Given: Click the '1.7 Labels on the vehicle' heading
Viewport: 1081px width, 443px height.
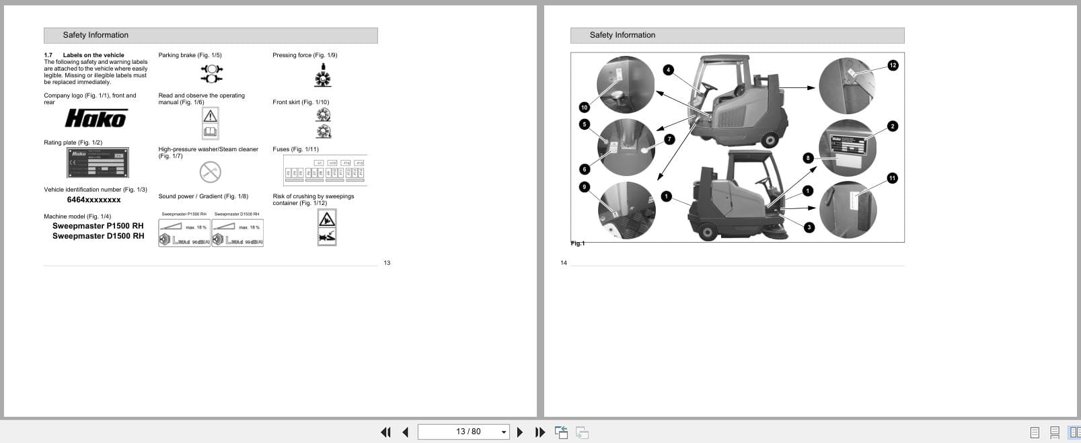Looking at the screenshot, I should click(x=84, y=55).
